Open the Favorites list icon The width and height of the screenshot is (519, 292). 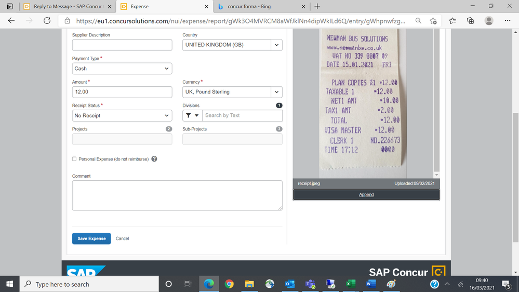(453, 21)
